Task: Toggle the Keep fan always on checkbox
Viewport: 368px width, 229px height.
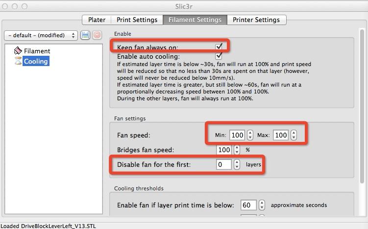Action: pos(219,46)
